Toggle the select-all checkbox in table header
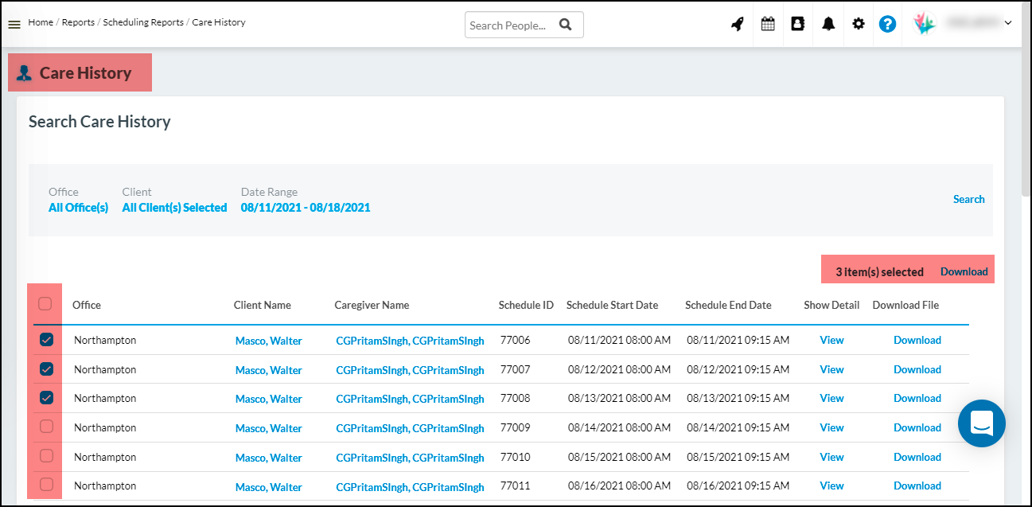This screenshot has width=1032, height=507. [45, 304]
